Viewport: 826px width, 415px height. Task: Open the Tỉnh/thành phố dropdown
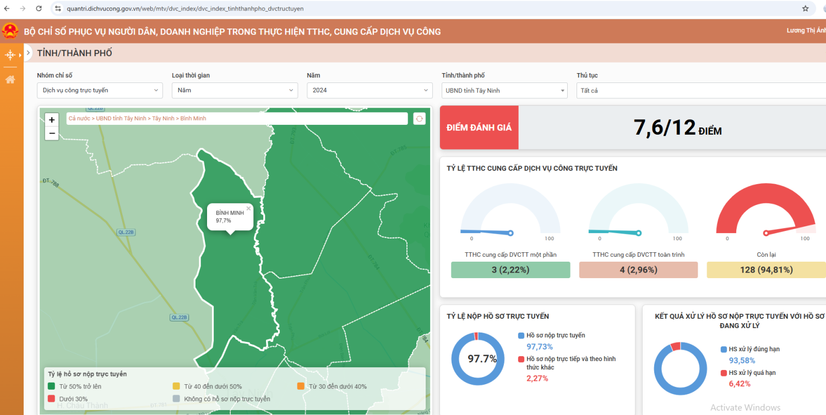(x=504, y=91)
